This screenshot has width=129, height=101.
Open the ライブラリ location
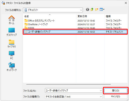[12, 44]
